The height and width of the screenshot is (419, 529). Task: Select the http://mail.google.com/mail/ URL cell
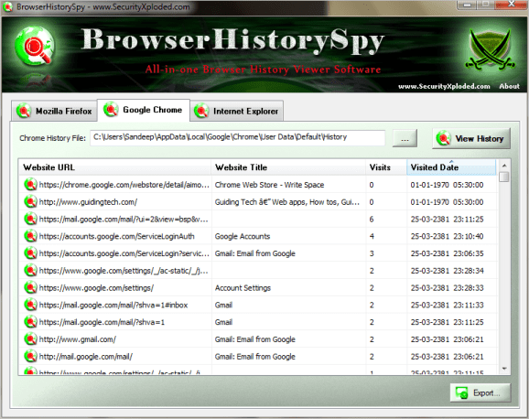point(86,356)
